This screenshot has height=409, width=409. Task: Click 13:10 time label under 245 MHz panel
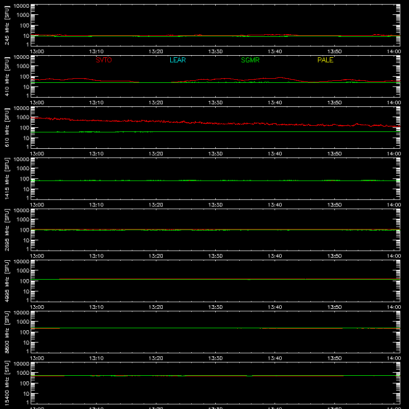[96, 52]
